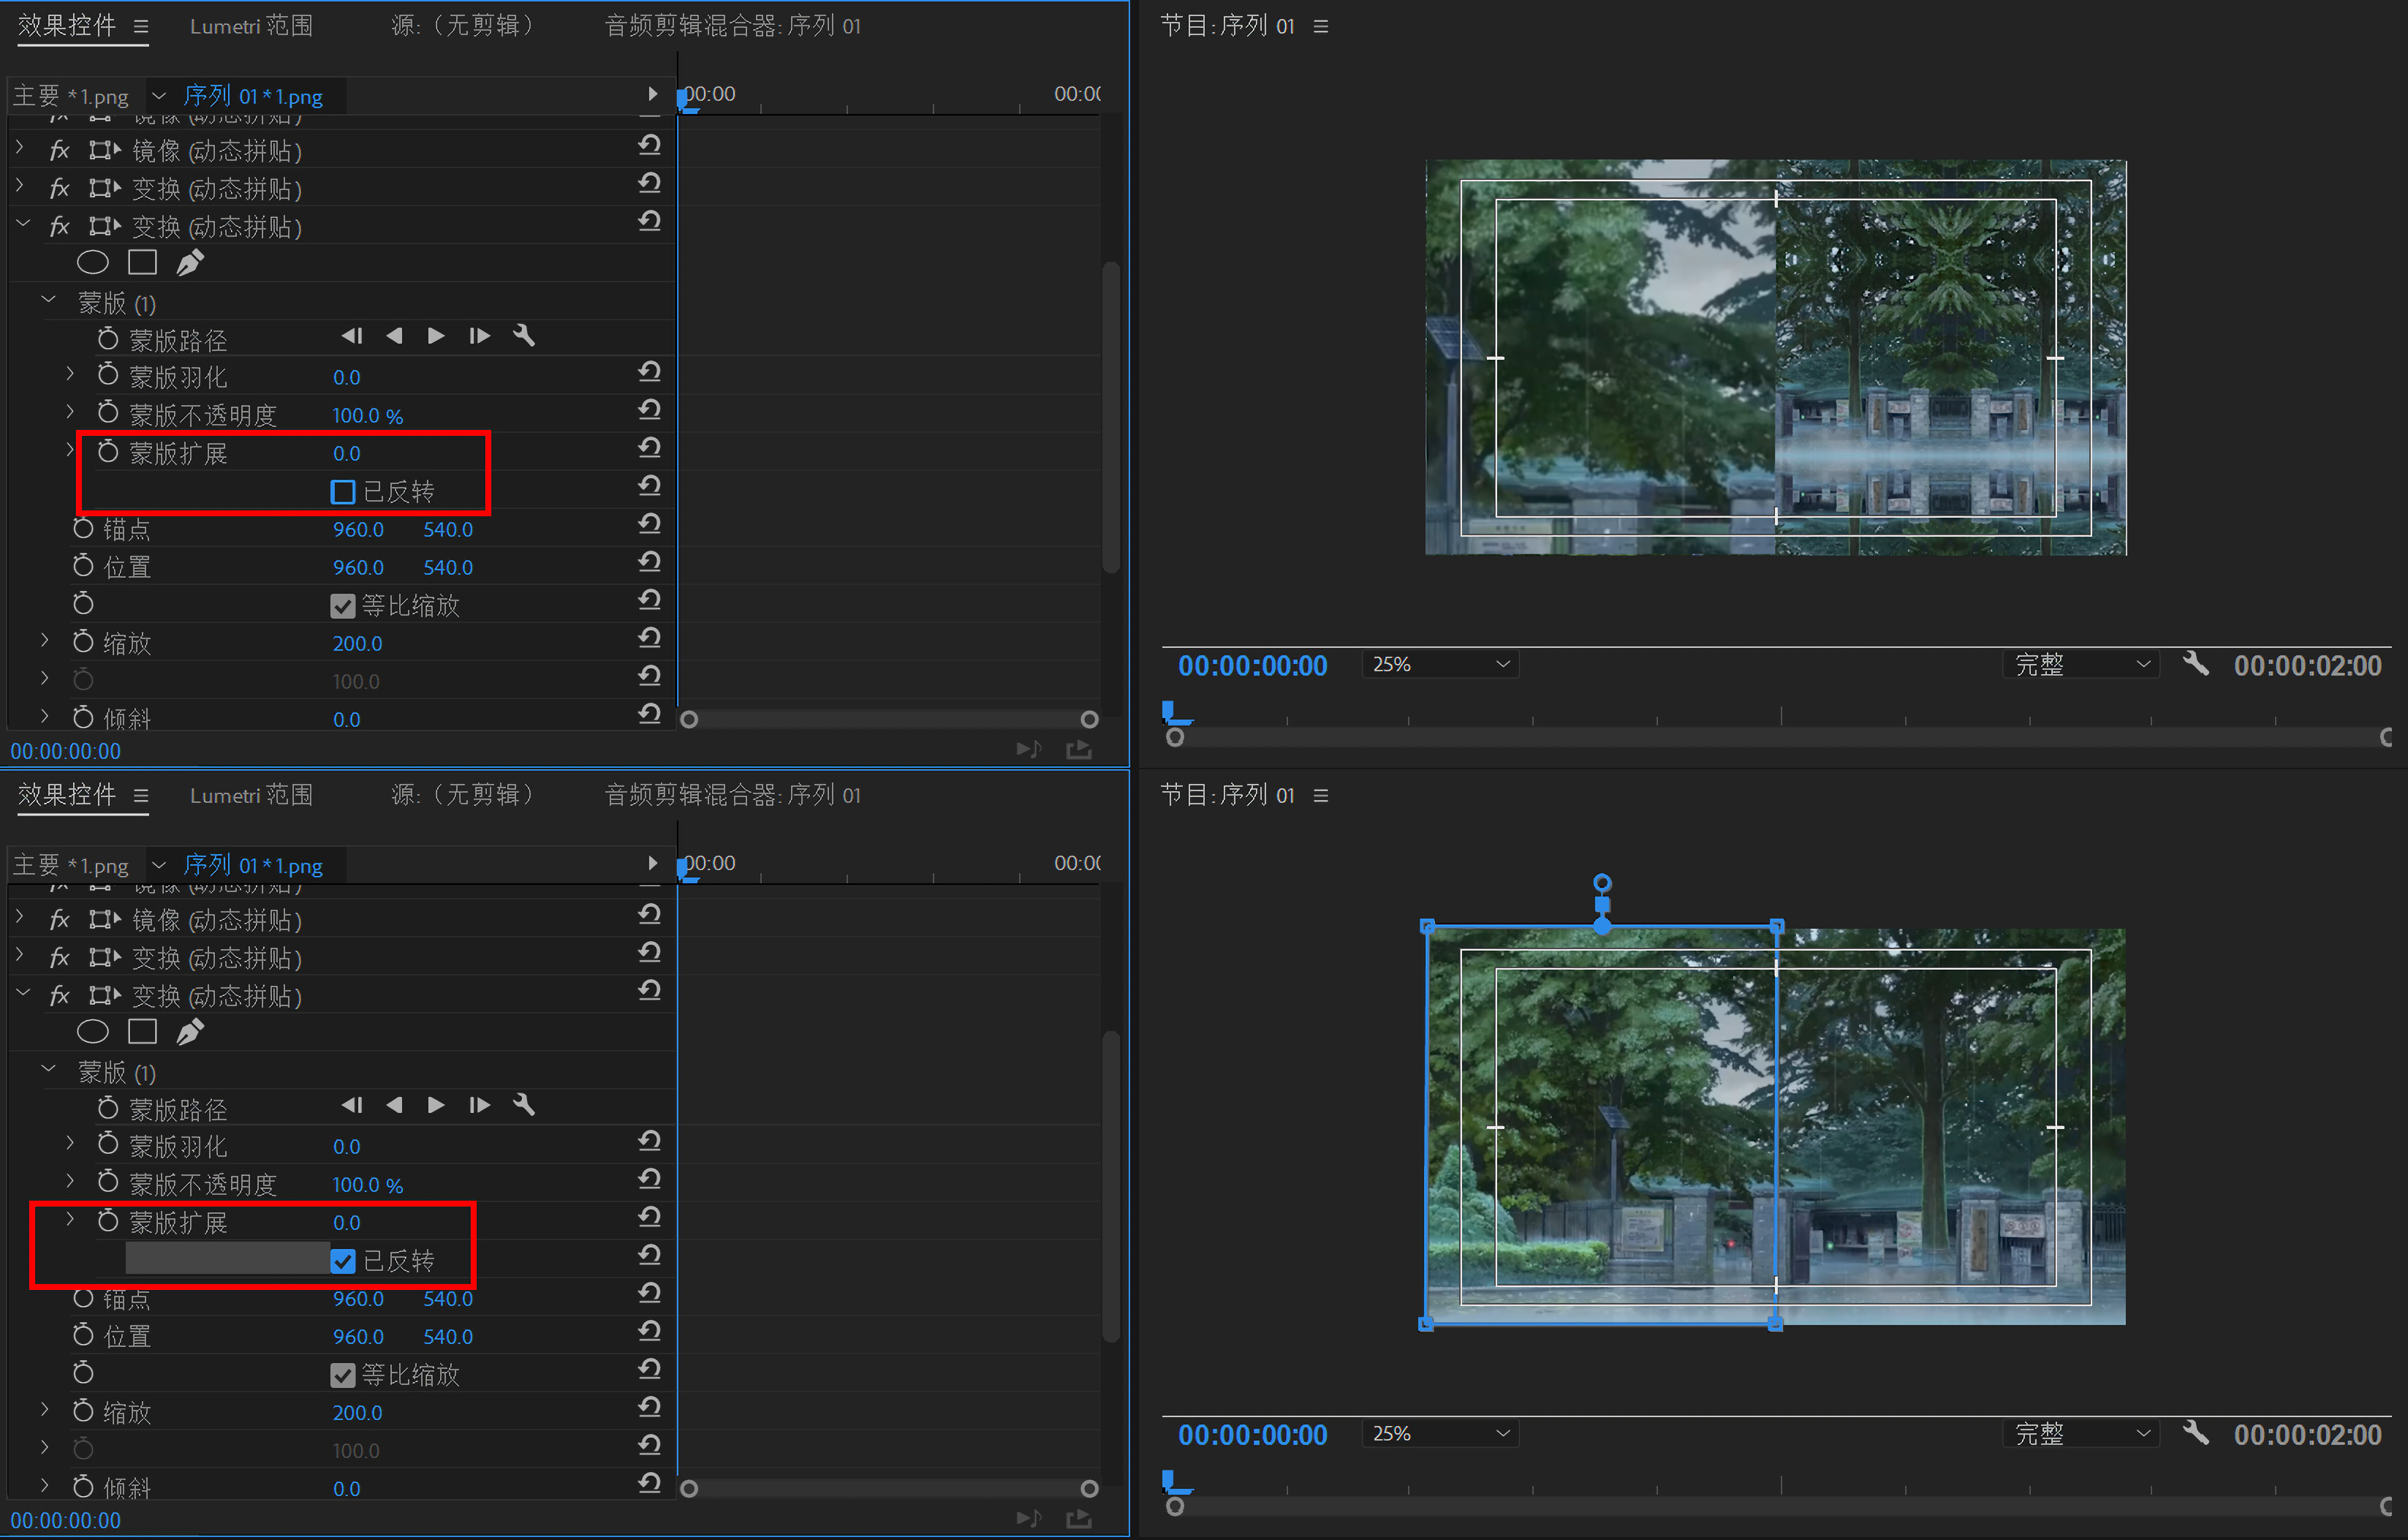This screenshot has height=1540, width=2408.
Task: Toggle 蒙版扩展 stopwatch in lower panel
Action: pyautogui.click(x=108, y=1220)
